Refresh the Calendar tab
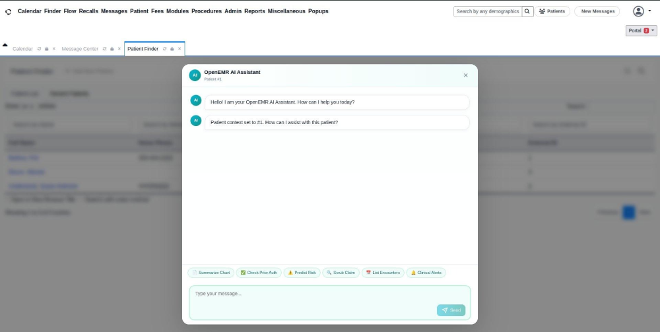Viewport: 660px width, 332px height. [x=39, y=49]
